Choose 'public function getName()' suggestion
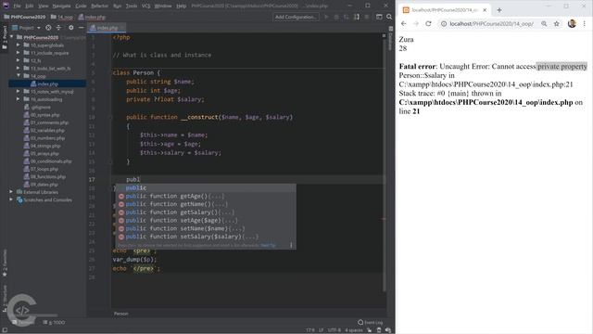This screenshot has width=593, height=334. tap(206, 204)
